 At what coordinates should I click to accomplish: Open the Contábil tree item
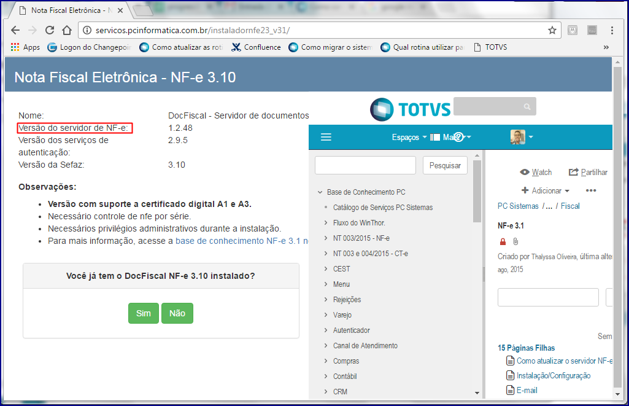pyautogui.click(x=345, y=377)
